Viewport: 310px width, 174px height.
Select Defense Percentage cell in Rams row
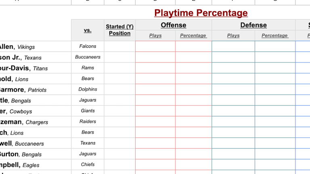pyautogui.click(x=274, y=68)
